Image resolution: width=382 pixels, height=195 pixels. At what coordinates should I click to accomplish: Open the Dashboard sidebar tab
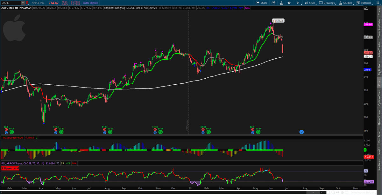(379, 136)
